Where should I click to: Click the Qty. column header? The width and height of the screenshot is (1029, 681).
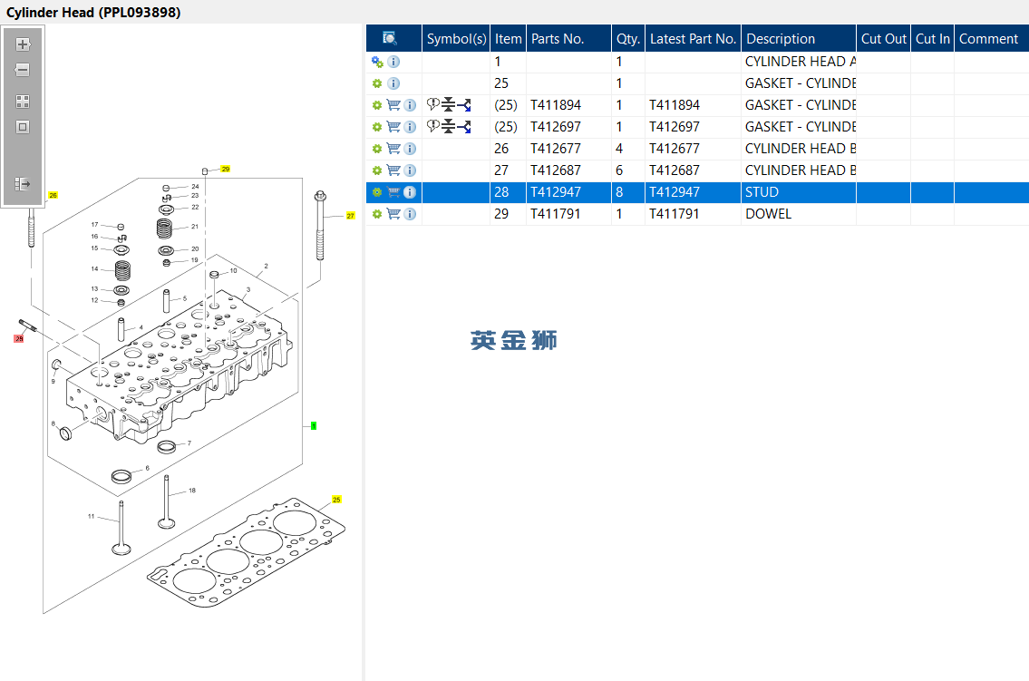(627, 39)
